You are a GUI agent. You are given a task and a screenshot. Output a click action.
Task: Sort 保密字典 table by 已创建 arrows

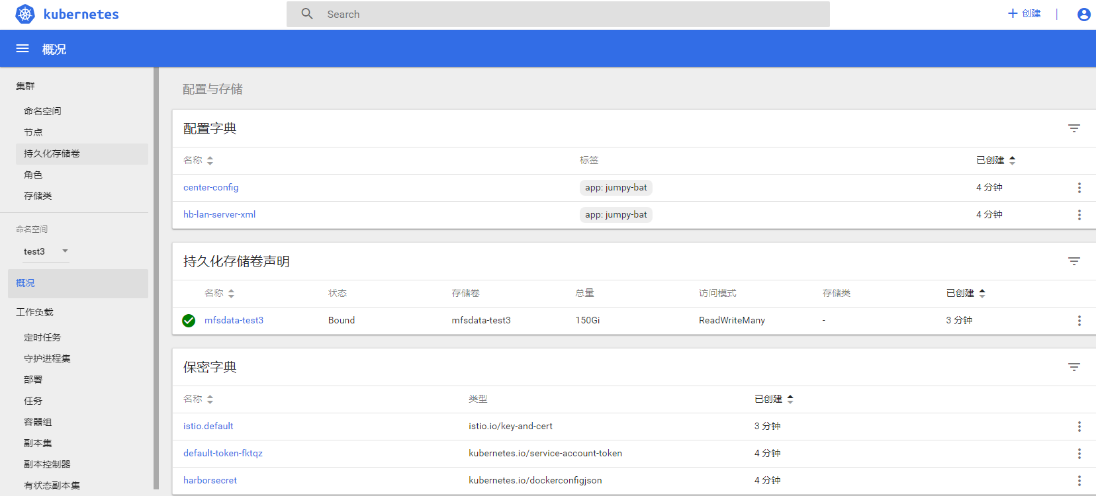coord(790,399)
